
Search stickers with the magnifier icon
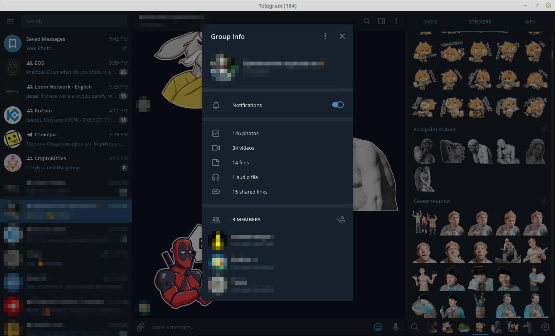[415, 327]
